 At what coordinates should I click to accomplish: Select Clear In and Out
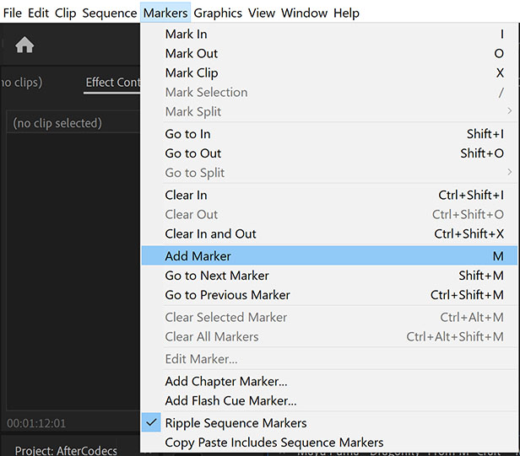[x=210, y=233]
